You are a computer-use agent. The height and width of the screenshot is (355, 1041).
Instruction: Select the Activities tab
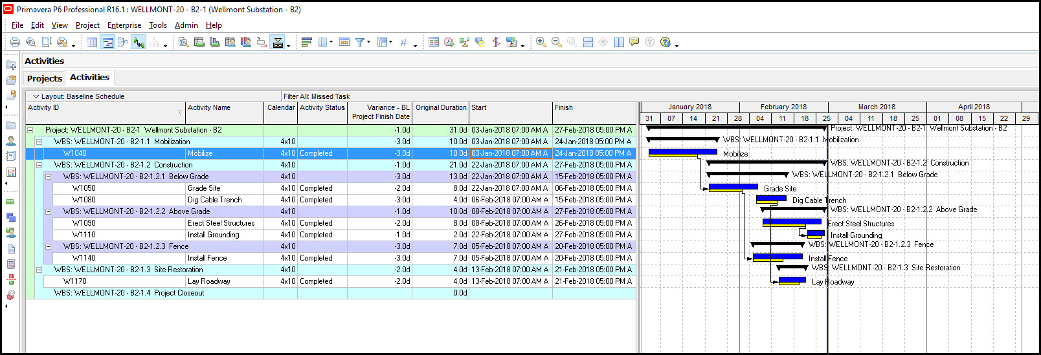(90, 78)
